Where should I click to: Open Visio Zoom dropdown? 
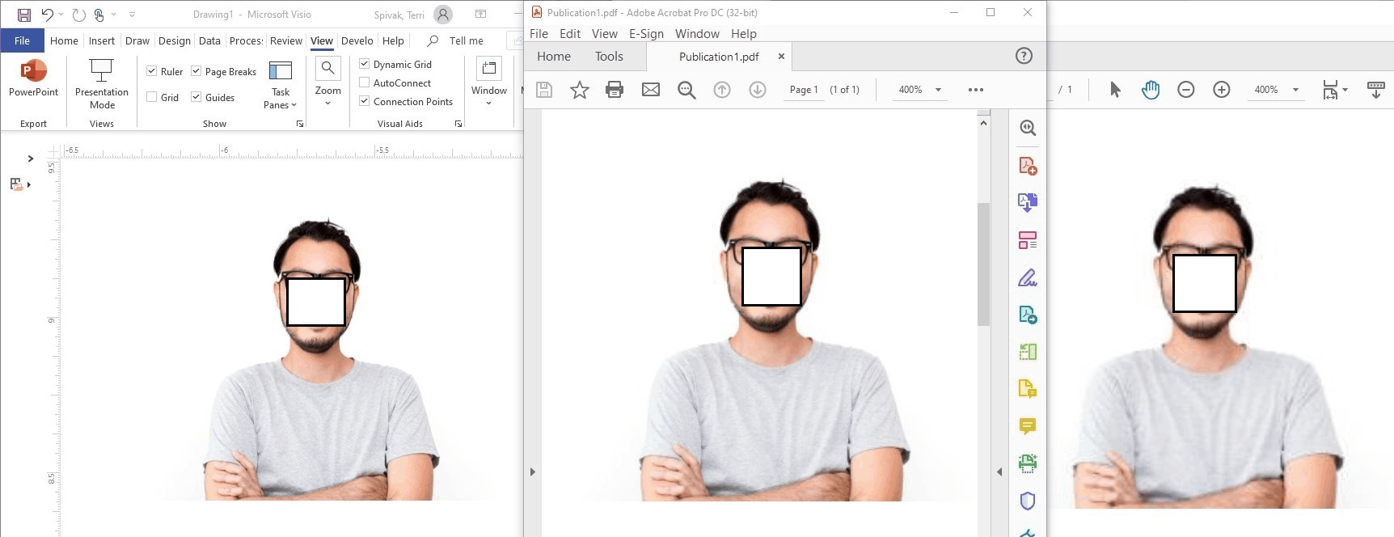(x=327, y=81)
